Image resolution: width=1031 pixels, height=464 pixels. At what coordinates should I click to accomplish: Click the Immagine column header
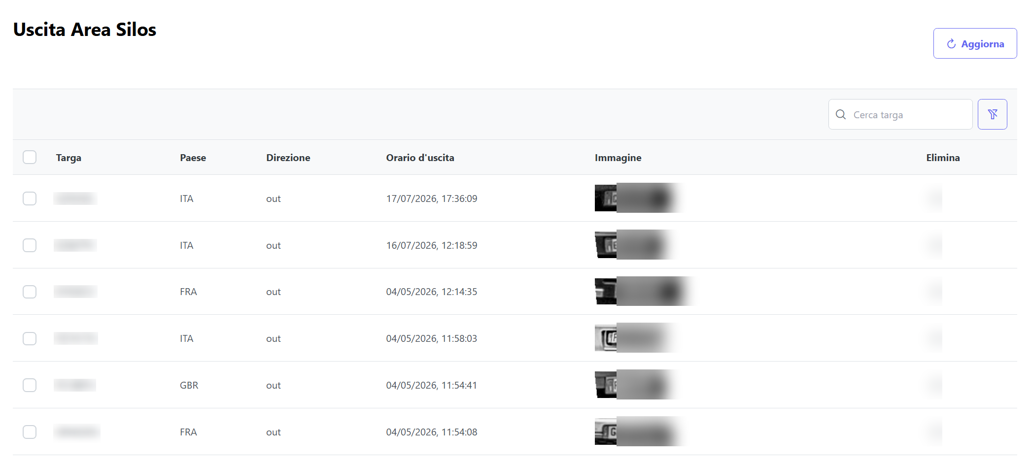(618, 158)
